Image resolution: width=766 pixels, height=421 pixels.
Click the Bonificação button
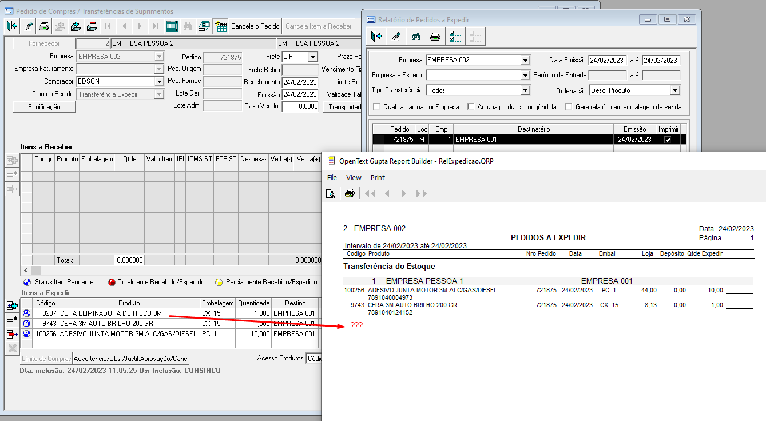click(x=44, y=107)
